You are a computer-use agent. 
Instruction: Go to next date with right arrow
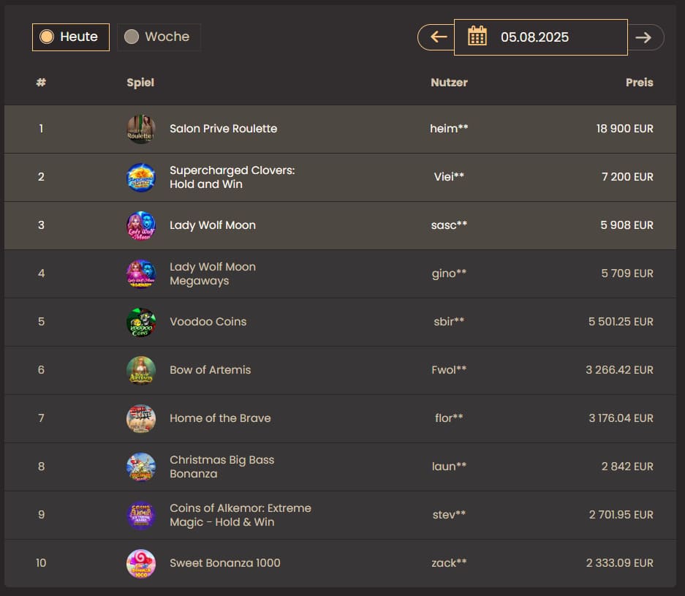(x=645, y=37)
